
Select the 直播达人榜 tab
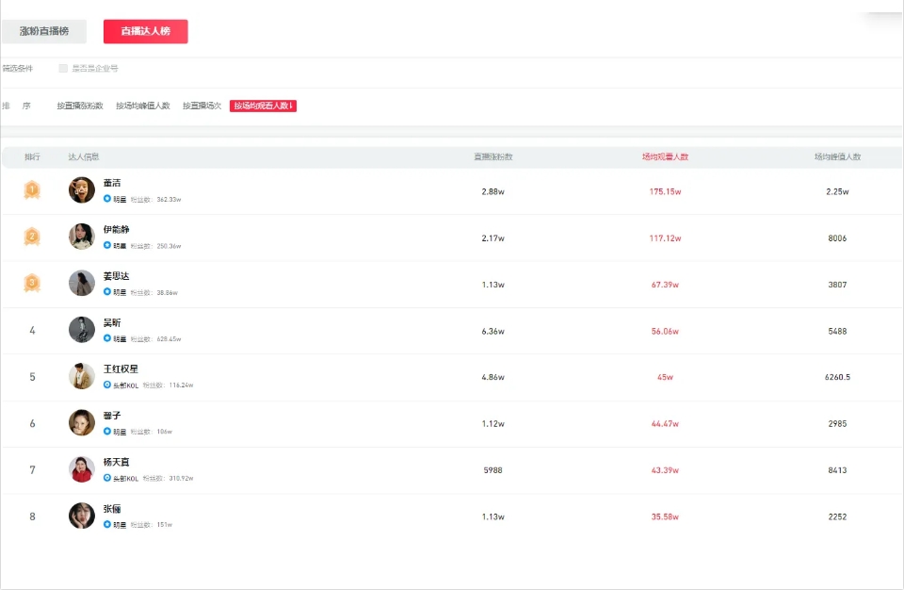pyautogui.click(x=146, y=32)
